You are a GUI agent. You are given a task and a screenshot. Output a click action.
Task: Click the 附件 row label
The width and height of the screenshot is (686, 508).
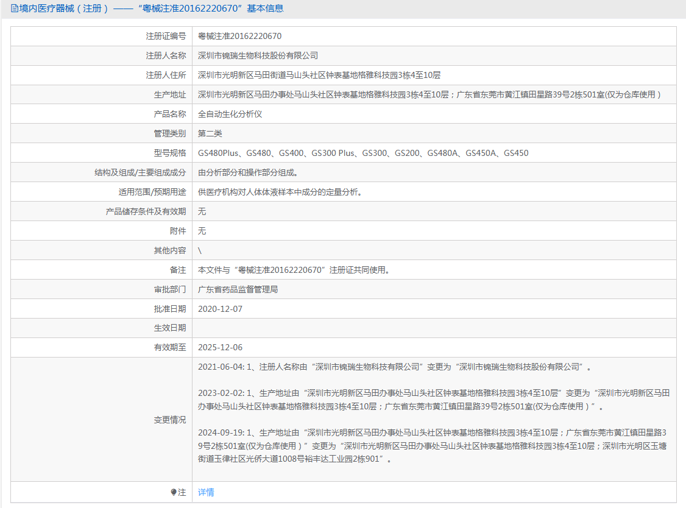178,231
